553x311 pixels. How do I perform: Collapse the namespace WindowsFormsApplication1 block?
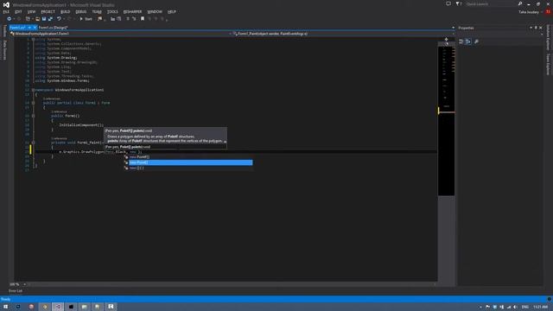point(33,90)
